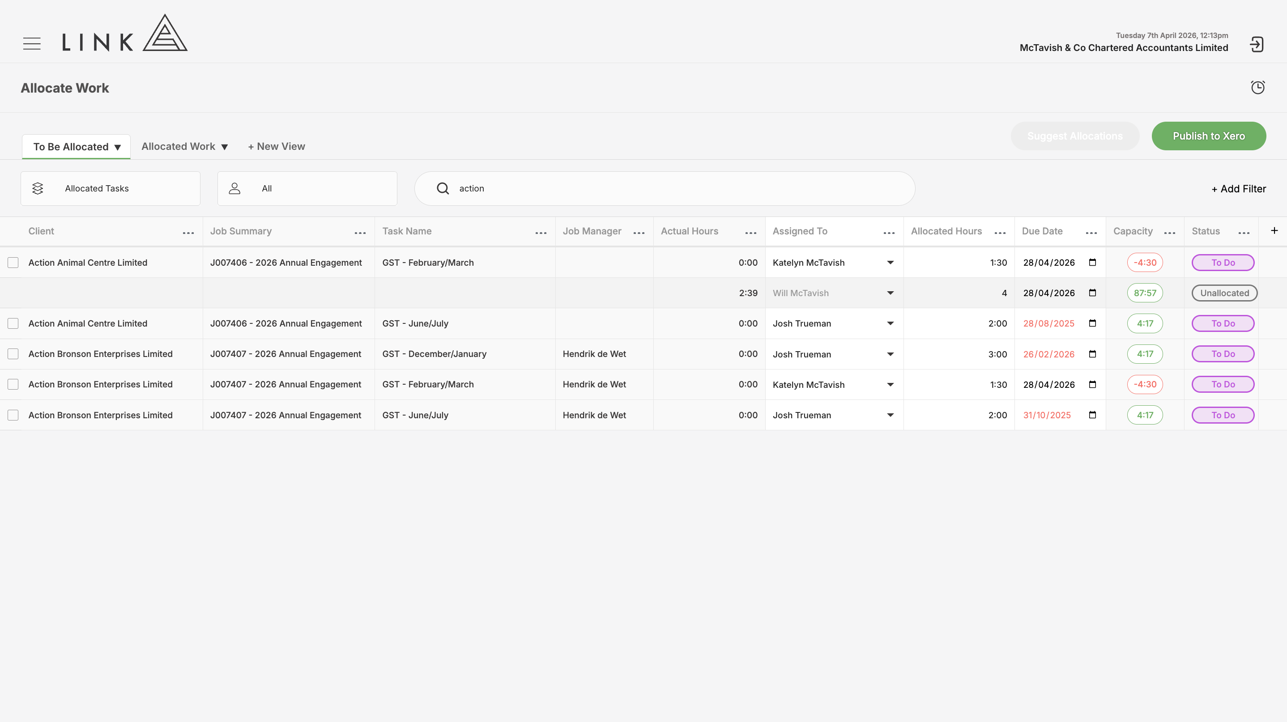Click + Add Filter
Viewport: 1287px width, 722px height.
(x=1239, y=189)
